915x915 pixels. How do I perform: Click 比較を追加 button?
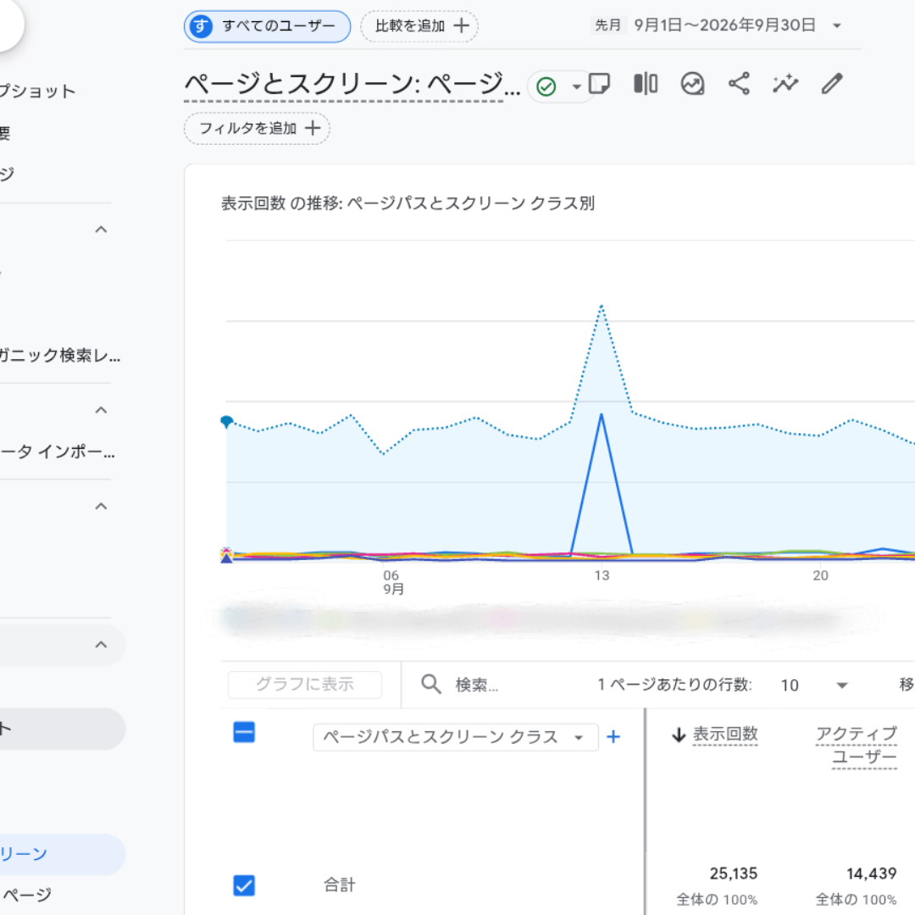[419, 26]
